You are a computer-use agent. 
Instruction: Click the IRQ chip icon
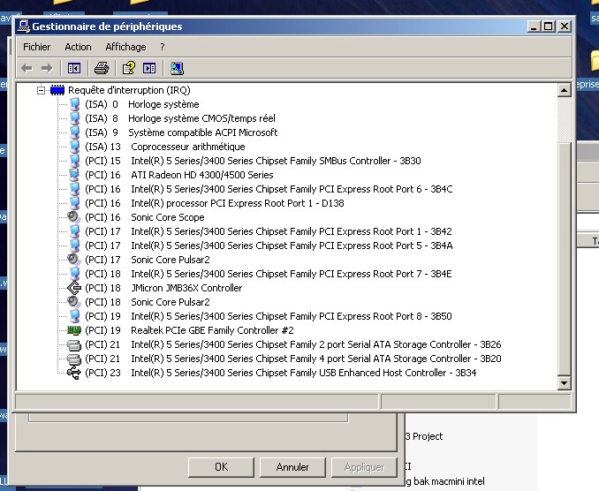pos(57,90)
